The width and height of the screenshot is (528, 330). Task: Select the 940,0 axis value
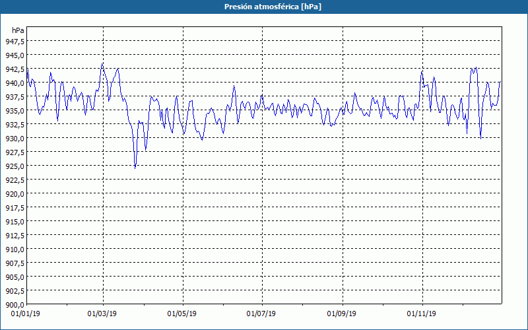(x=15, y=82)
